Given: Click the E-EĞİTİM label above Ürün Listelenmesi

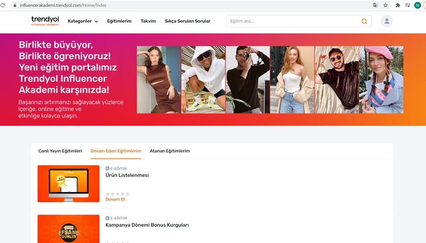Looking at the screenshot, I should (116, 169).
